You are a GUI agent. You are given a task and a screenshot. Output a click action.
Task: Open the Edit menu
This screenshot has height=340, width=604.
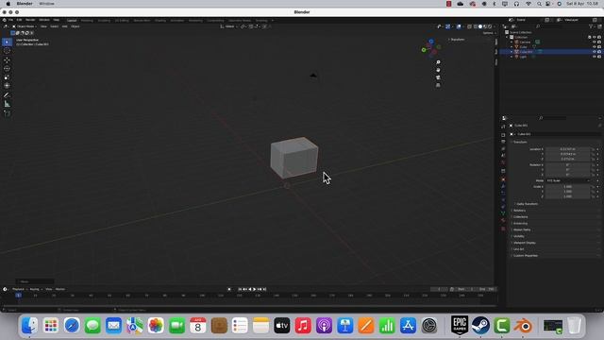pos(19,20)
